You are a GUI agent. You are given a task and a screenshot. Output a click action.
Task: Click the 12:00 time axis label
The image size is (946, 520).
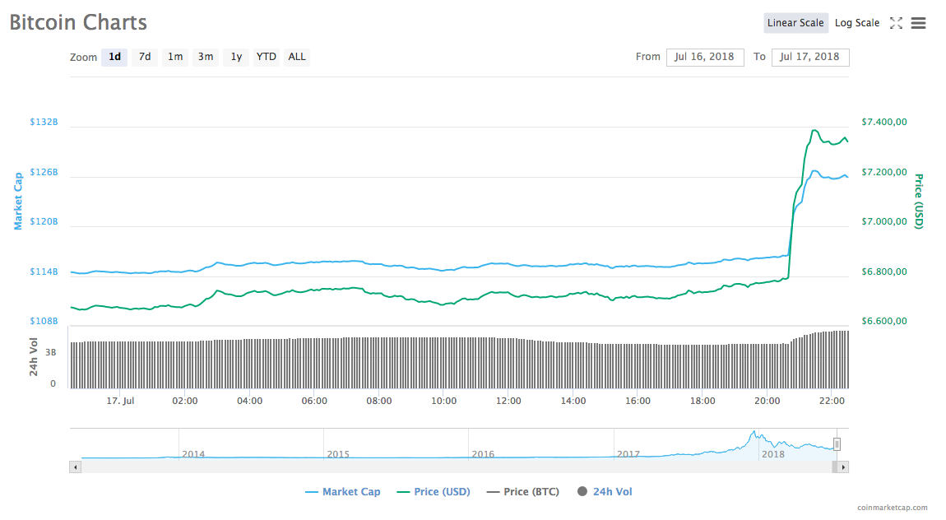click(x=508, y=401)
